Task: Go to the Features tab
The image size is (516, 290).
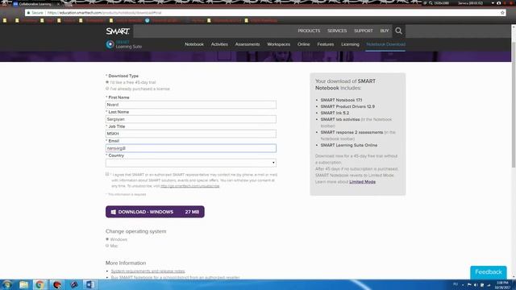Action: 326,44
